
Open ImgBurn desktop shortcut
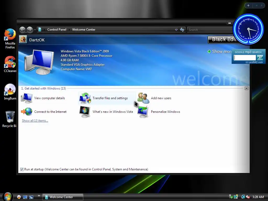point(10,92)
